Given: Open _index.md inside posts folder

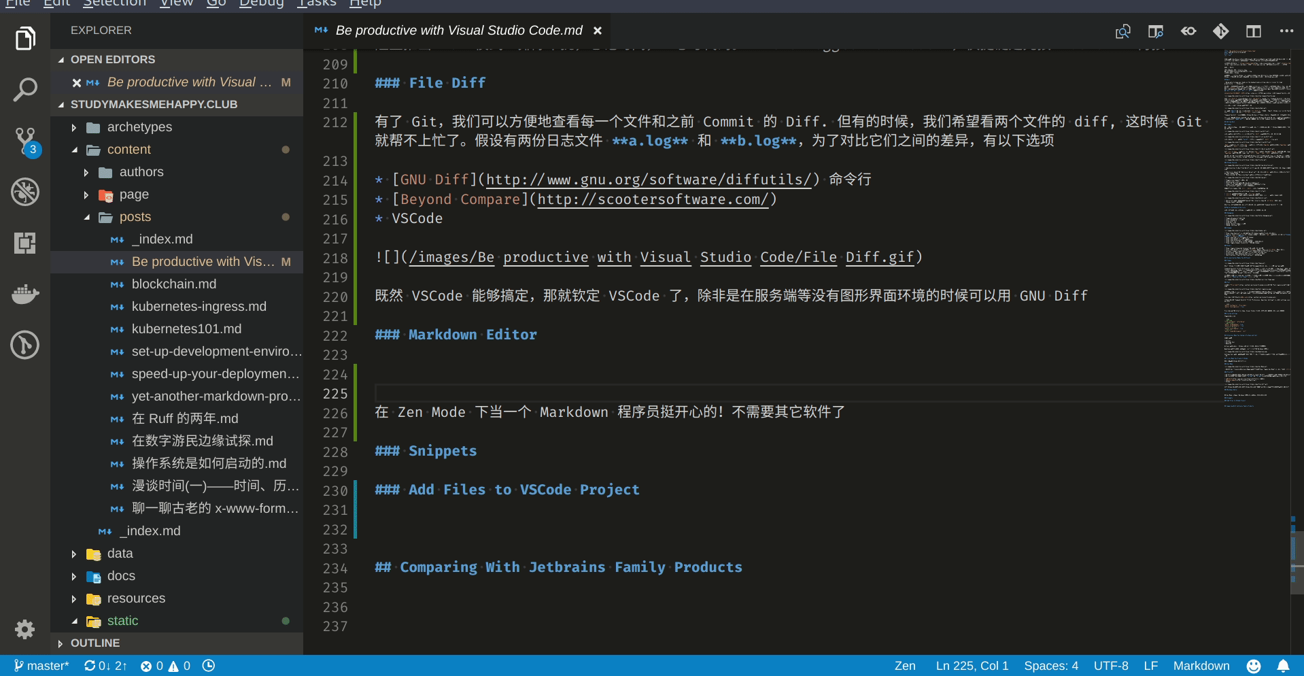Looking at the screenshot, I should (177, 239).
